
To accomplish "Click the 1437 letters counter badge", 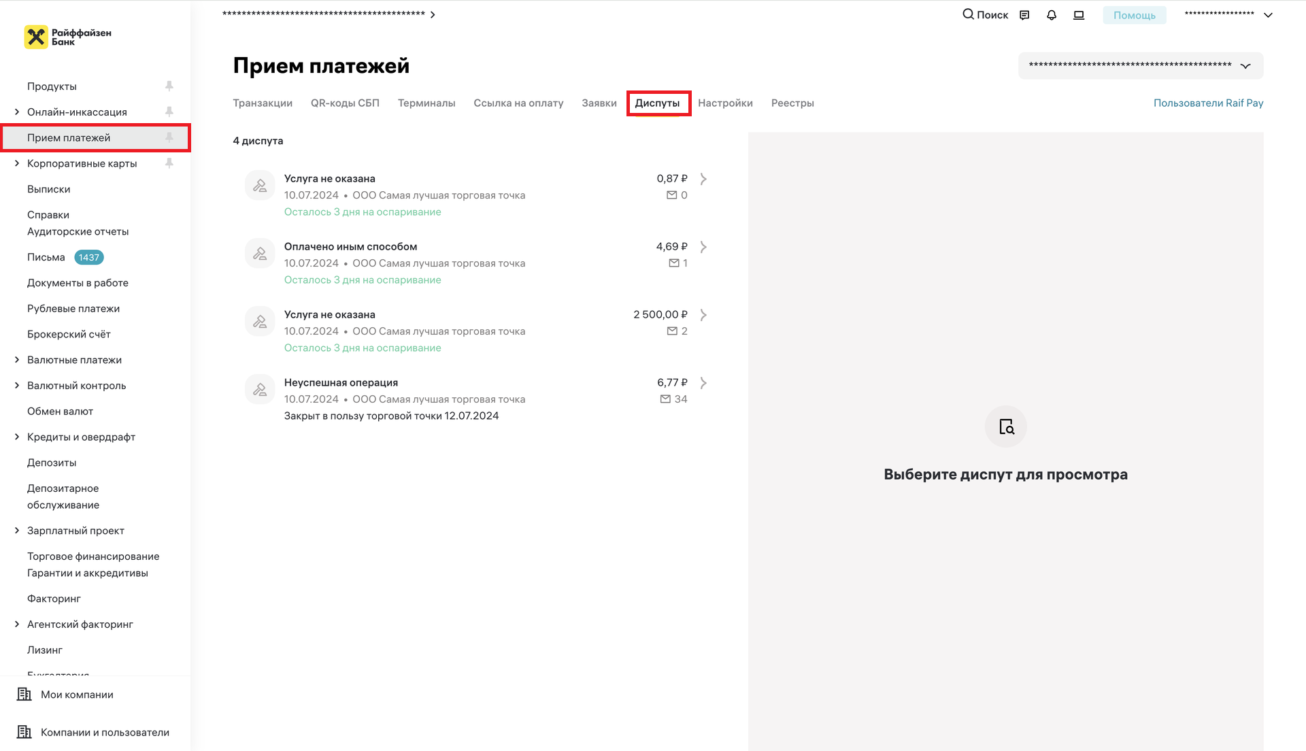I will (89, 257).
